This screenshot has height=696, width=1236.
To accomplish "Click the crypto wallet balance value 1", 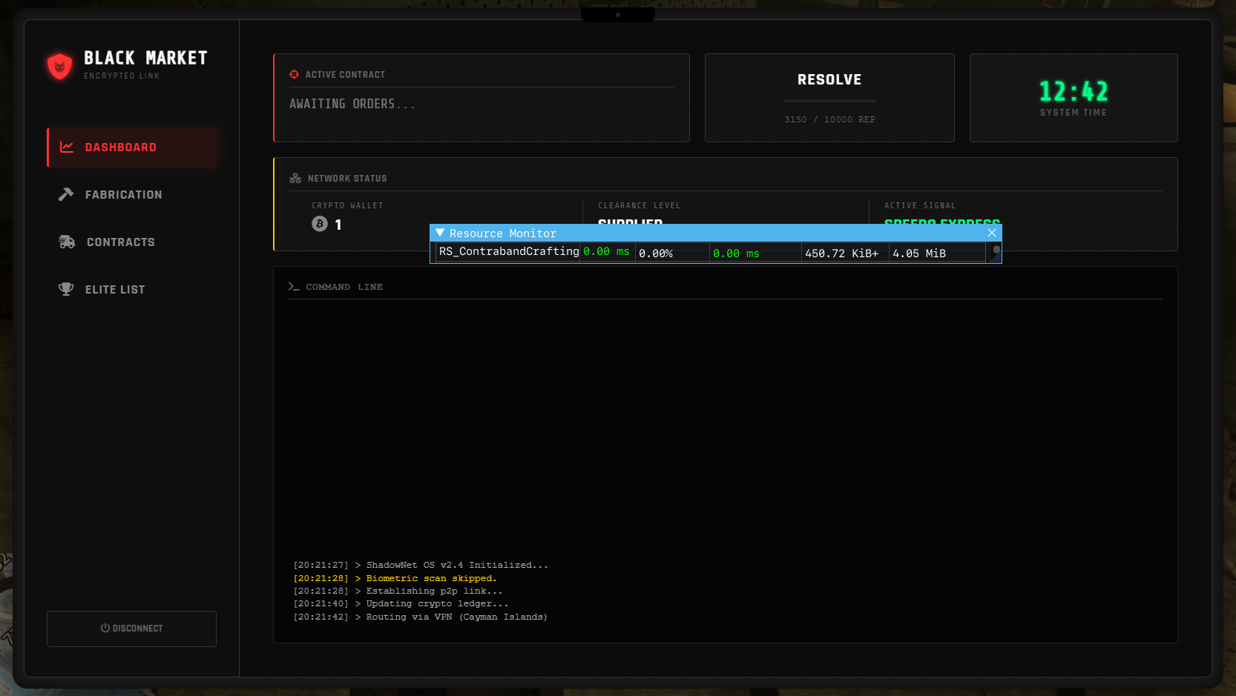I will click(338, 225).
